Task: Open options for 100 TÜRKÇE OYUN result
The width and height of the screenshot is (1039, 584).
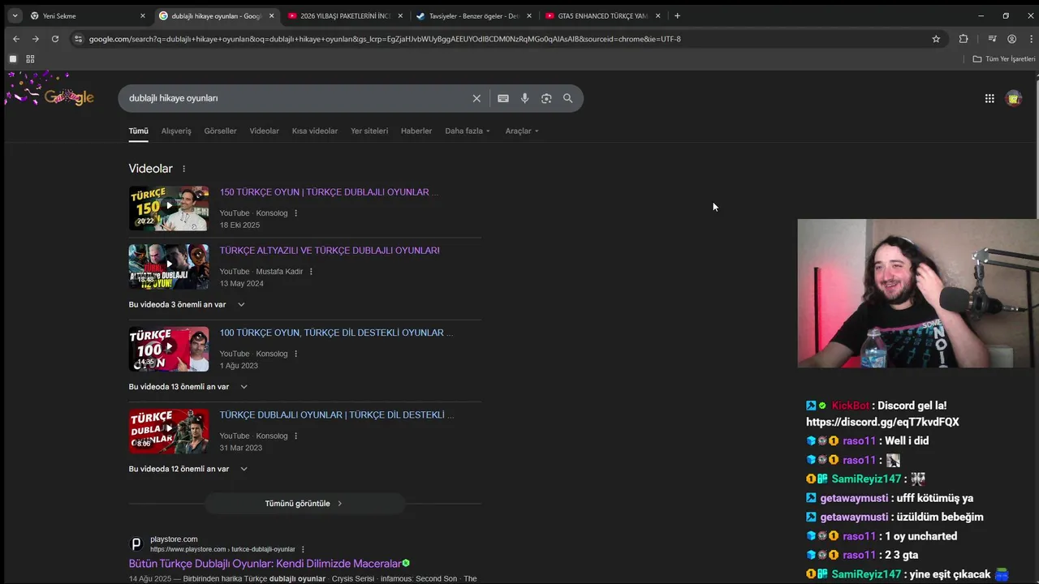Action: point(295,354)
